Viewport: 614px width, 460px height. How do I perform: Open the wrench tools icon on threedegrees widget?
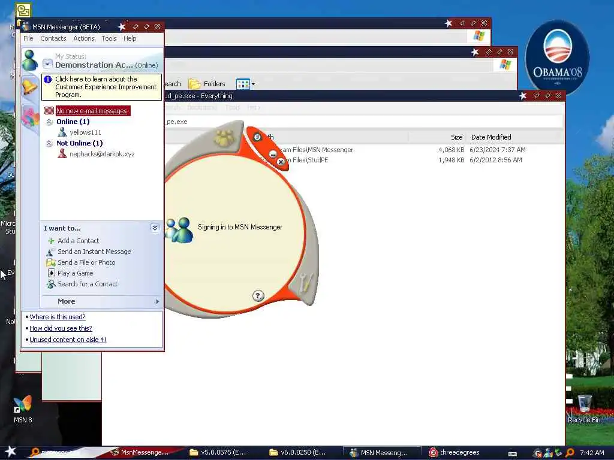[x=305, y=283]
